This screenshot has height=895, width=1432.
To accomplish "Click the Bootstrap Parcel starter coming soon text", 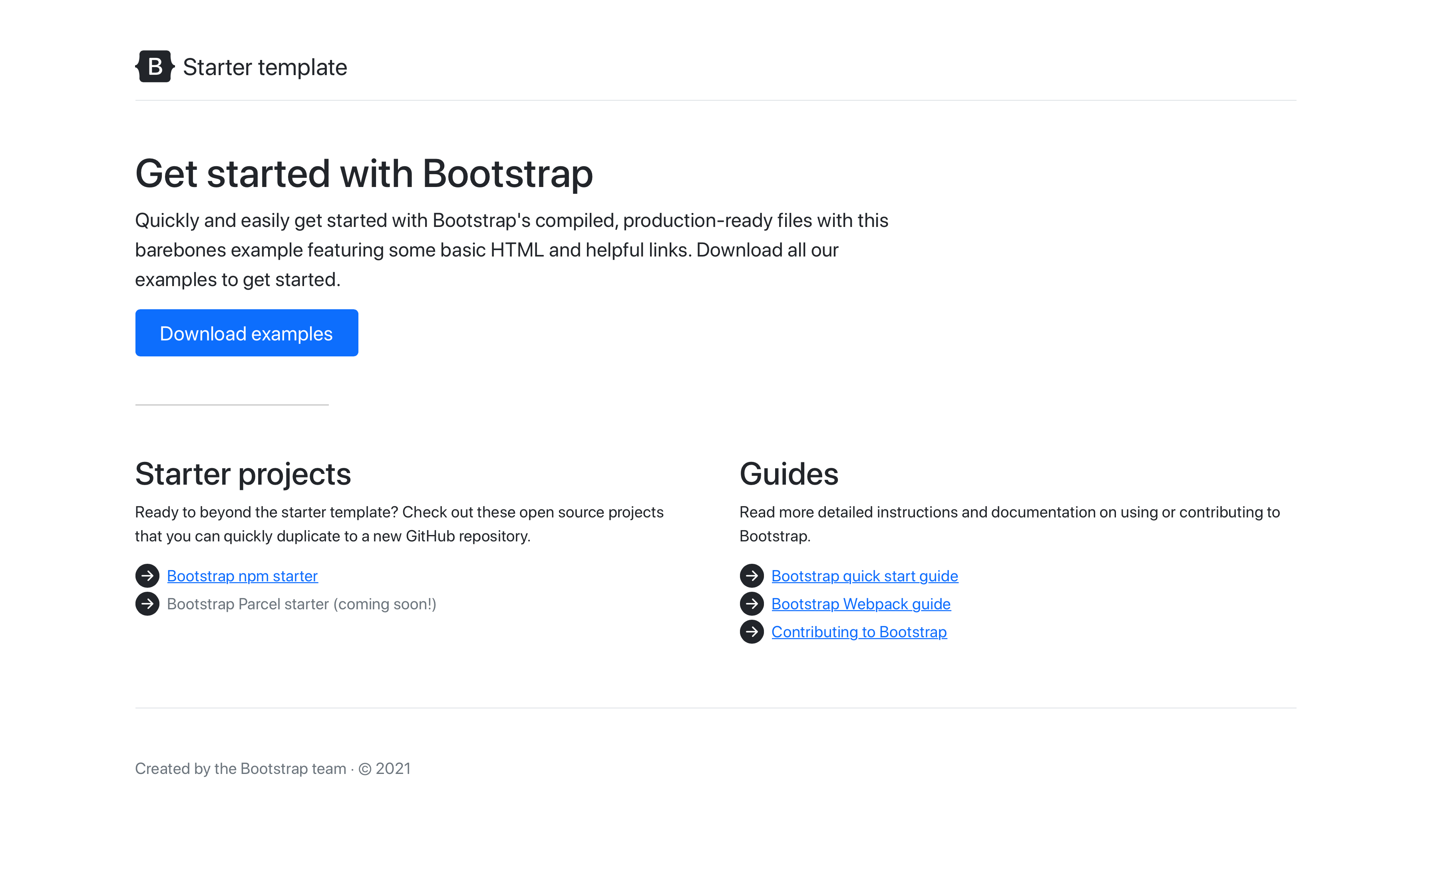I will (x=300, y=603).
